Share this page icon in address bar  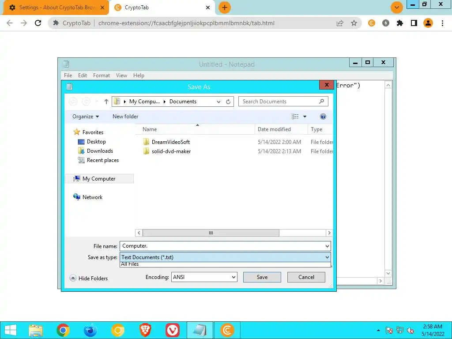click(340, 23)
